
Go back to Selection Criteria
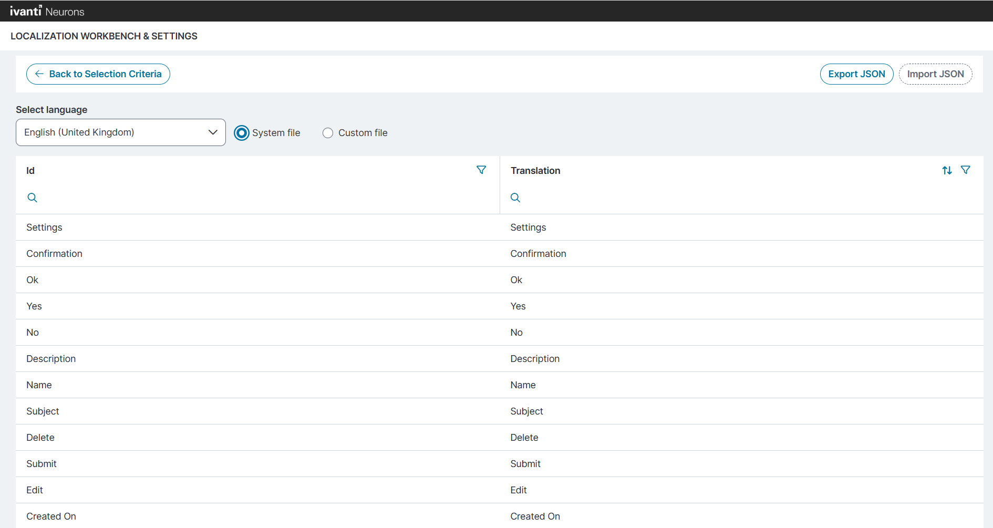tap(98, 74)
